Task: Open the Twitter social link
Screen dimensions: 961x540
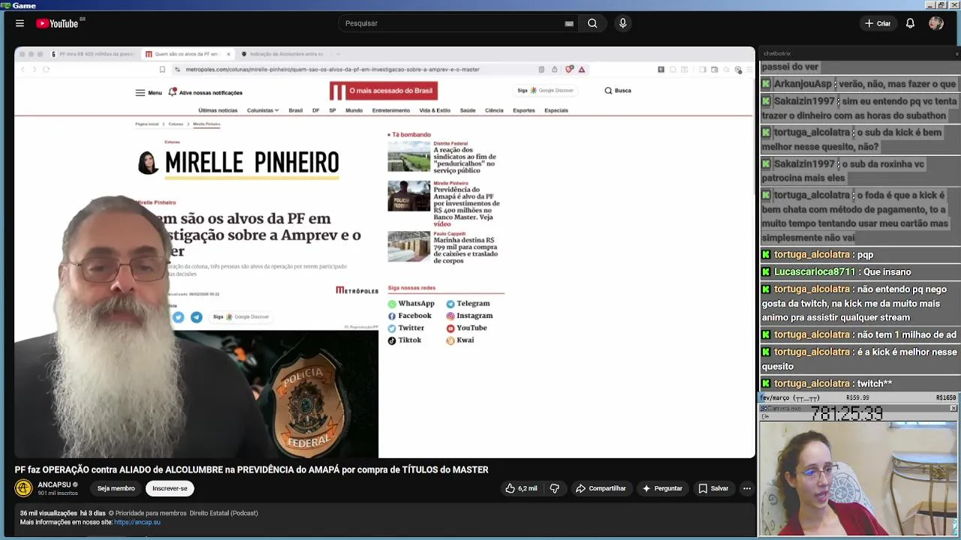Action: pos(406,328)
